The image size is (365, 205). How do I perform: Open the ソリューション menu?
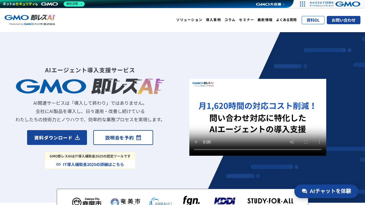point(189,20)
